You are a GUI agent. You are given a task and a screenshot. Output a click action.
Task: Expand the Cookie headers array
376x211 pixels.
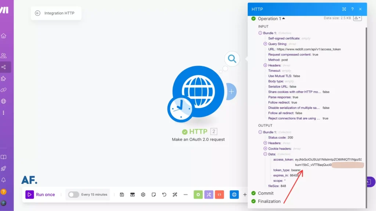[265, 149]
